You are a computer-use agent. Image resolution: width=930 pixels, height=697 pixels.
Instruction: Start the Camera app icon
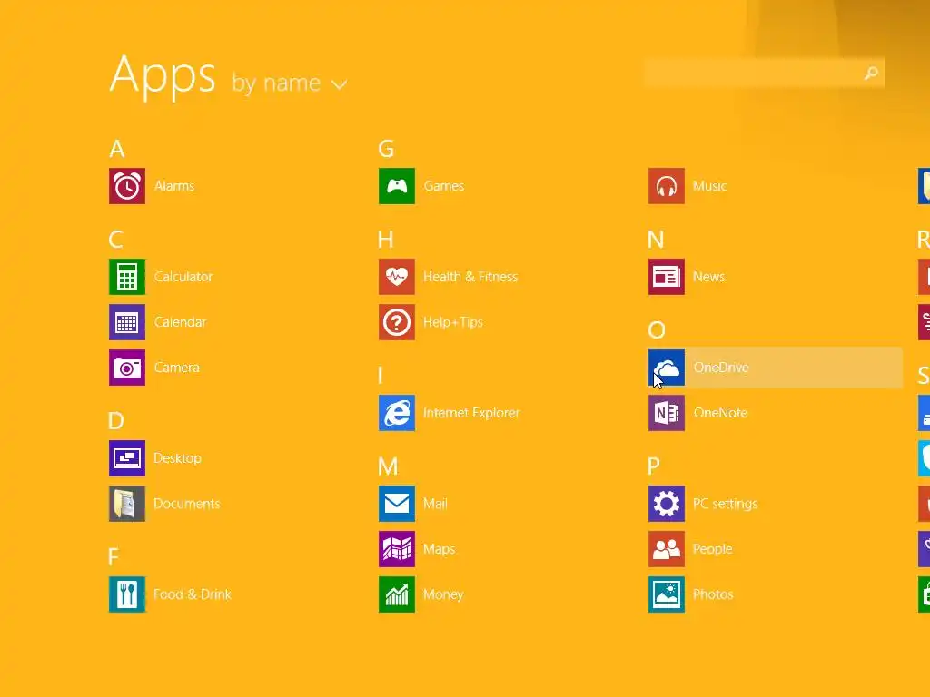click(127, 368)
